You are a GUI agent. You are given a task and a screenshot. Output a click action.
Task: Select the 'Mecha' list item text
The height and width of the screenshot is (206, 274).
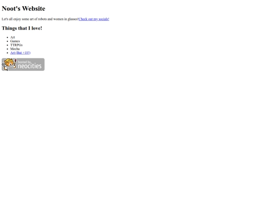(15, 49)
